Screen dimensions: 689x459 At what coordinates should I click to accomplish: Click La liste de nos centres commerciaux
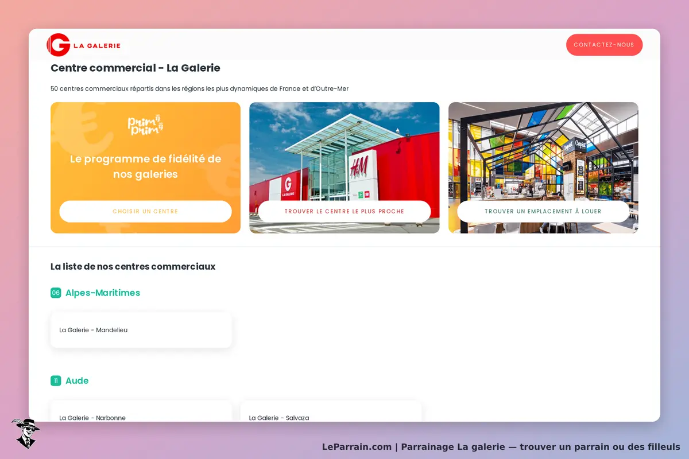(133, 266)
